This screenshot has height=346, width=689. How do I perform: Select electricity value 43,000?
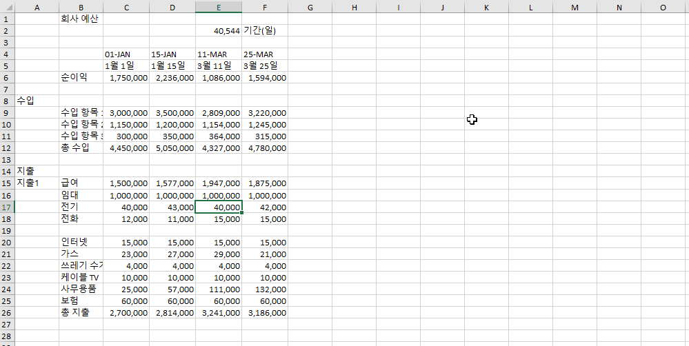click(x=172, y=207)
